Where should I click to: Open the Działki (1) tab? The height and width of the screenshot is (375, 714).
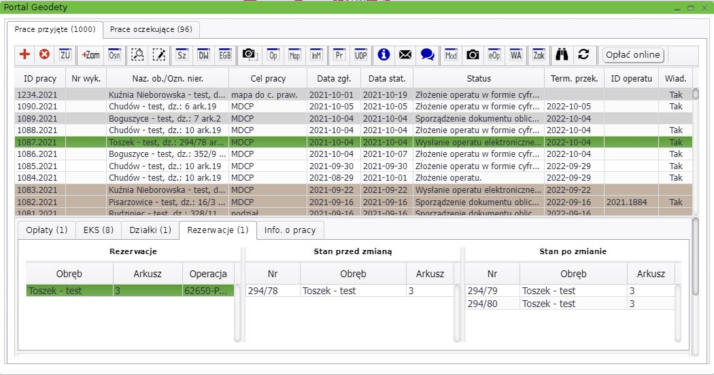pyautogui.click(x=150, y=230)
